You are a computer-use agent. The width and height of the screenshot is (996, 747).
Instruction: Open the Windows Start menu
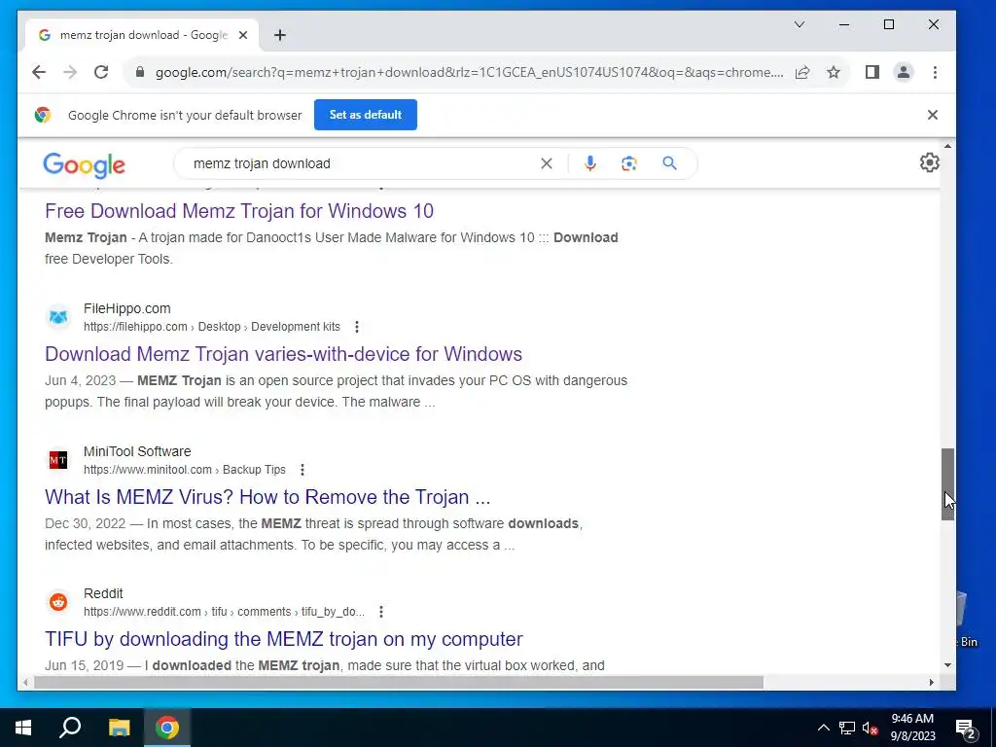point(23,728)
